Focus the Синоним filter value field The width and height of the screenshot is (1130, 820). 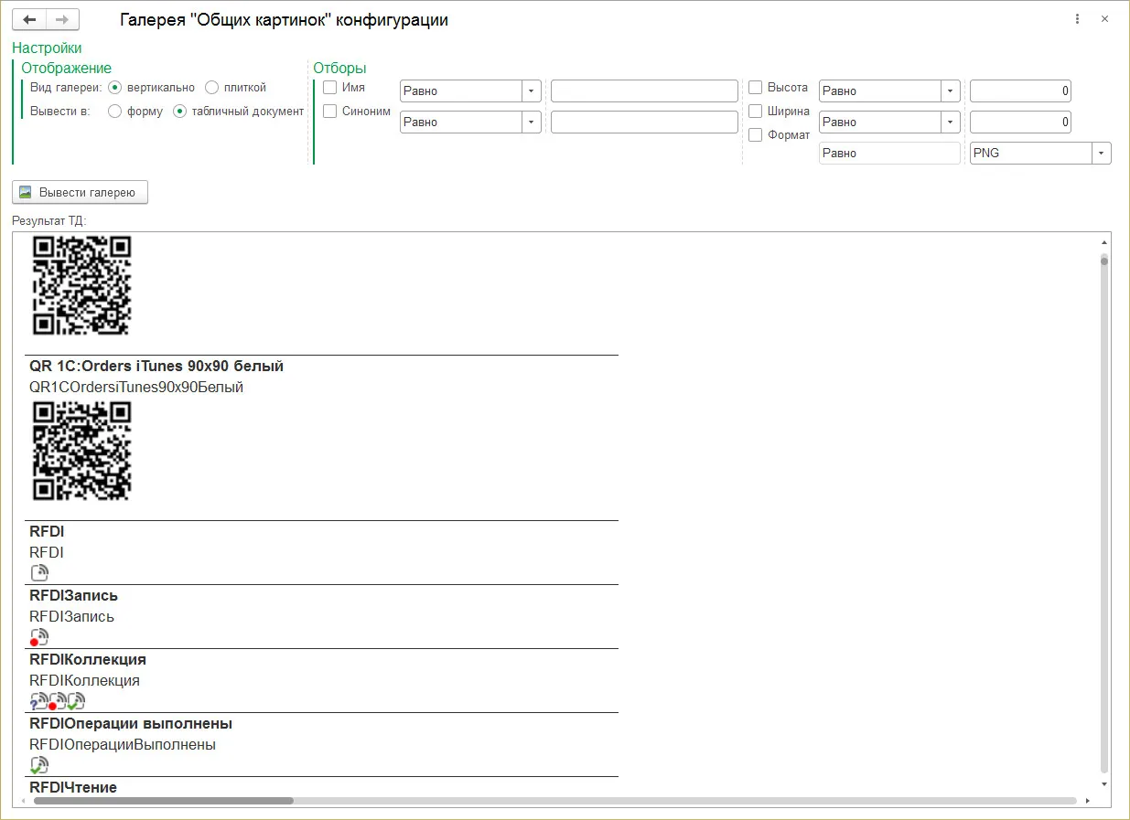coord(644,122)
